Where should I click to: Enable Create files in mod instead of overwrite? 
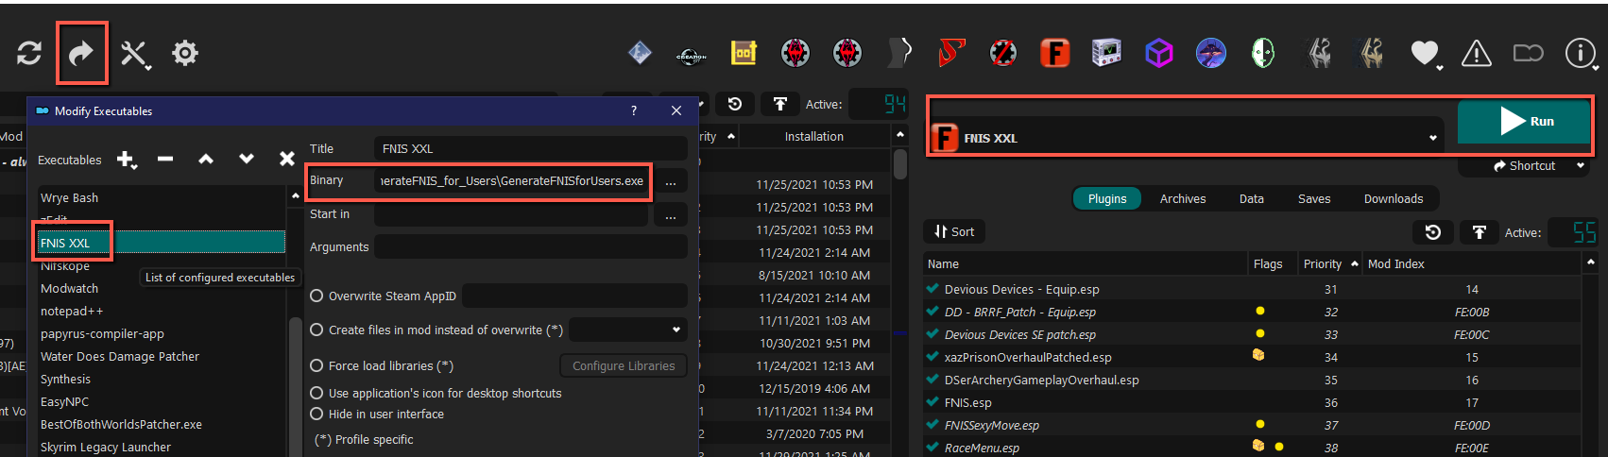click(317, 330)
